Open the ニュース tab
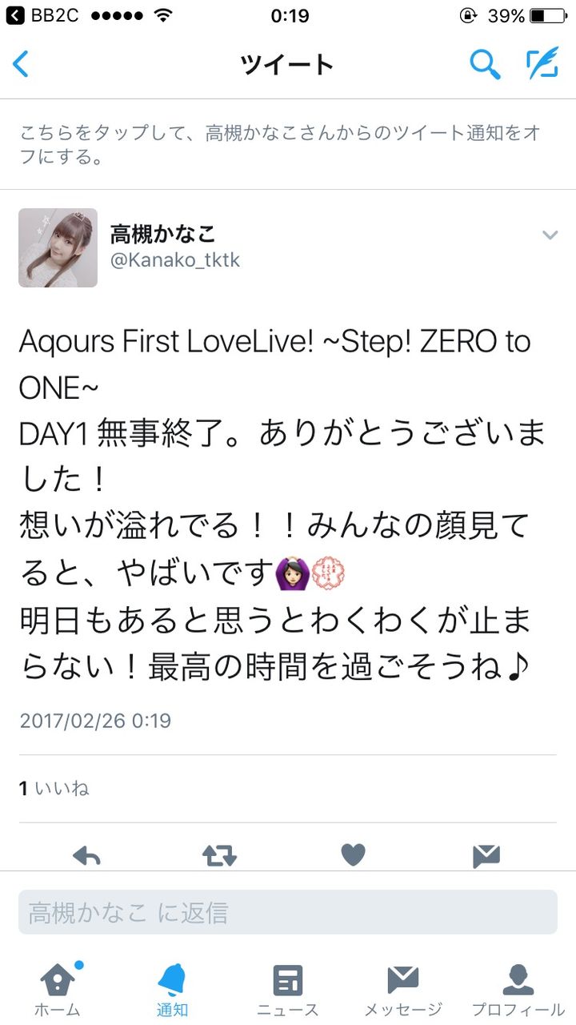The image size is (576, 1025). tap(288, 989)
